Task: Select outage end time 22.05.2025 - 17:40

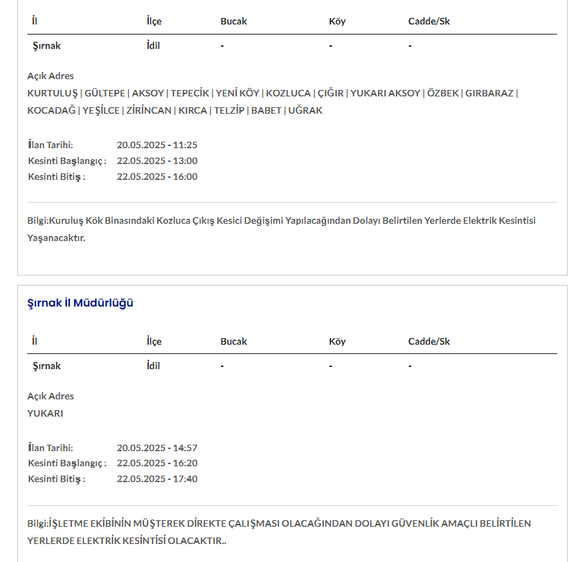Action: coord(157,479)
